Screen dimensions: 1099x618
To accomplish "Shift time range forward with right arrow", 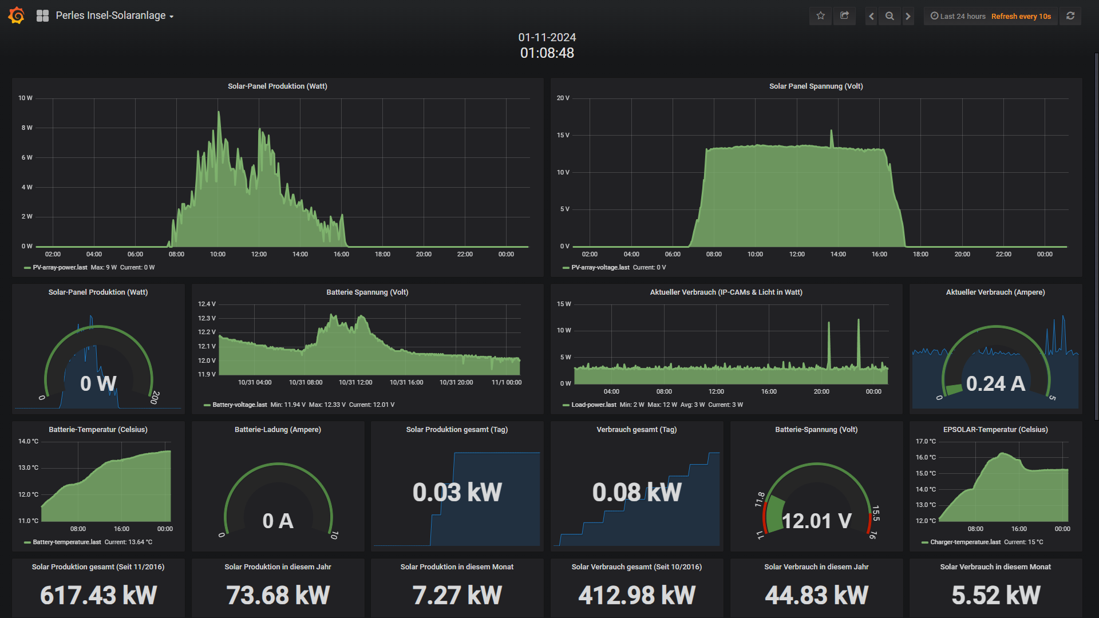I will point(908,16).
